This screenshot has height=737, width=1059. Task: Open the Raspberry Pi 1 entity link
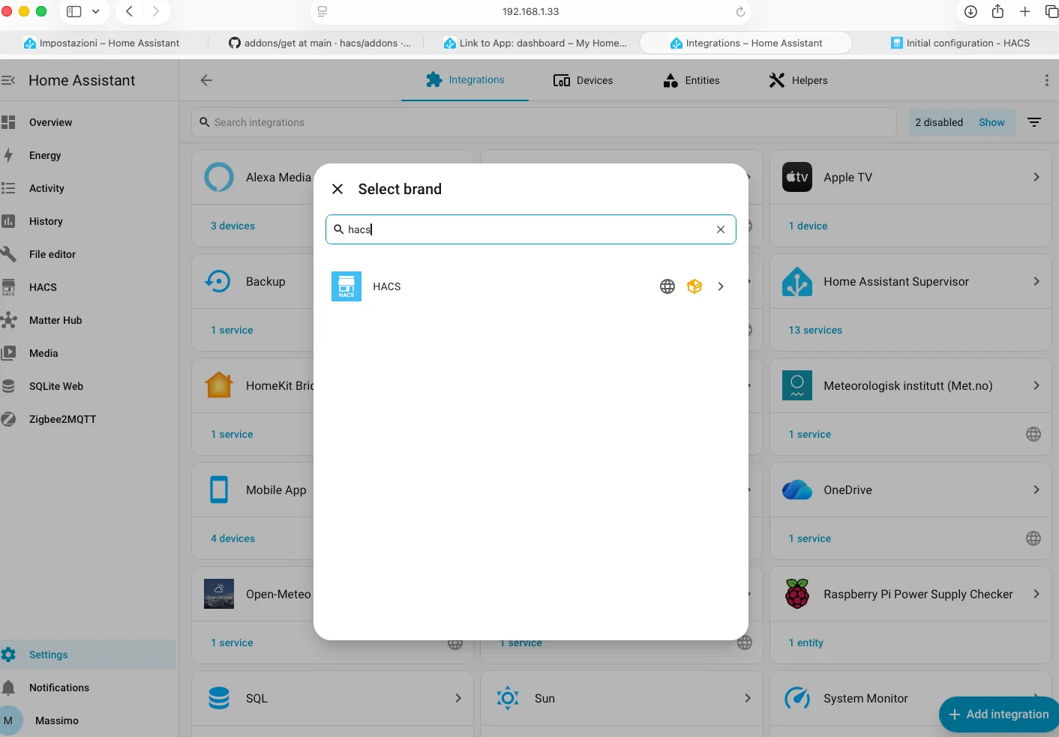click(x=806, y=643)
